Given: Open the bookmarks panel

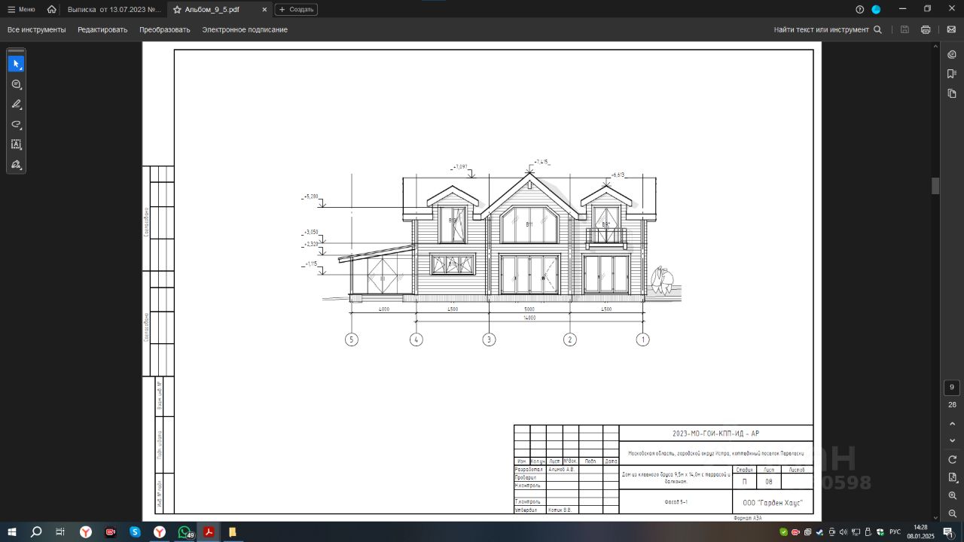Looking at the screenshot, I should tap(952, 74).
